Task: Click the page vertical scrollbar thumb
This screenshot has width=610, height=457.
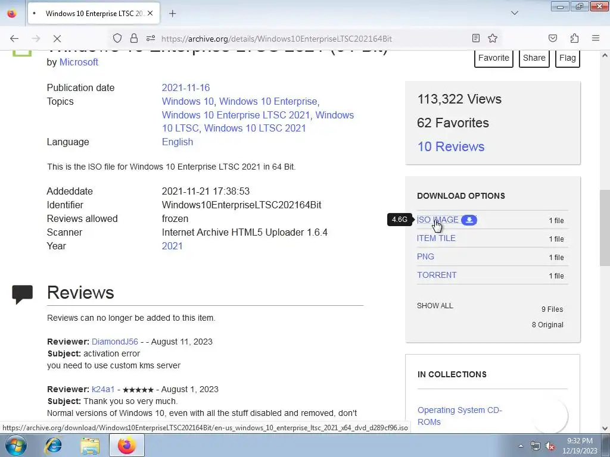Action: point(605,228)
